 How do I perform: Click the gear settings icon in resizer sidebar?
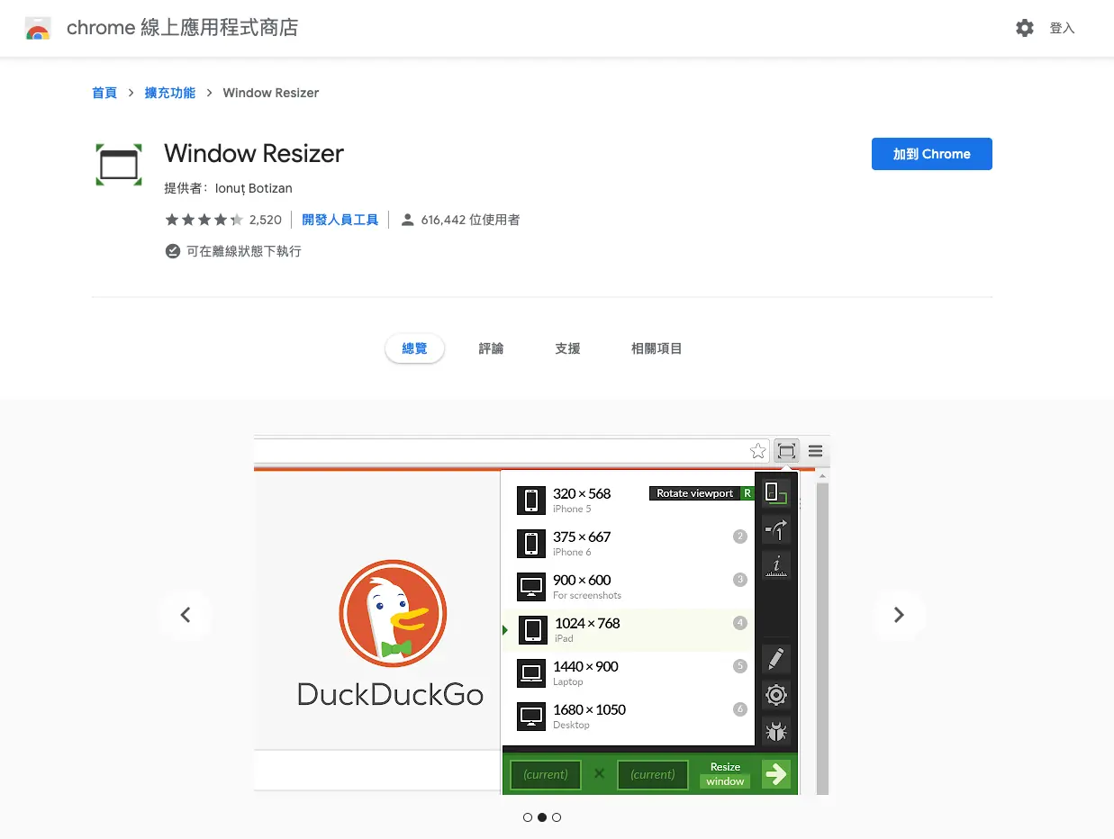pyautogui.click(x=775, y=695)
